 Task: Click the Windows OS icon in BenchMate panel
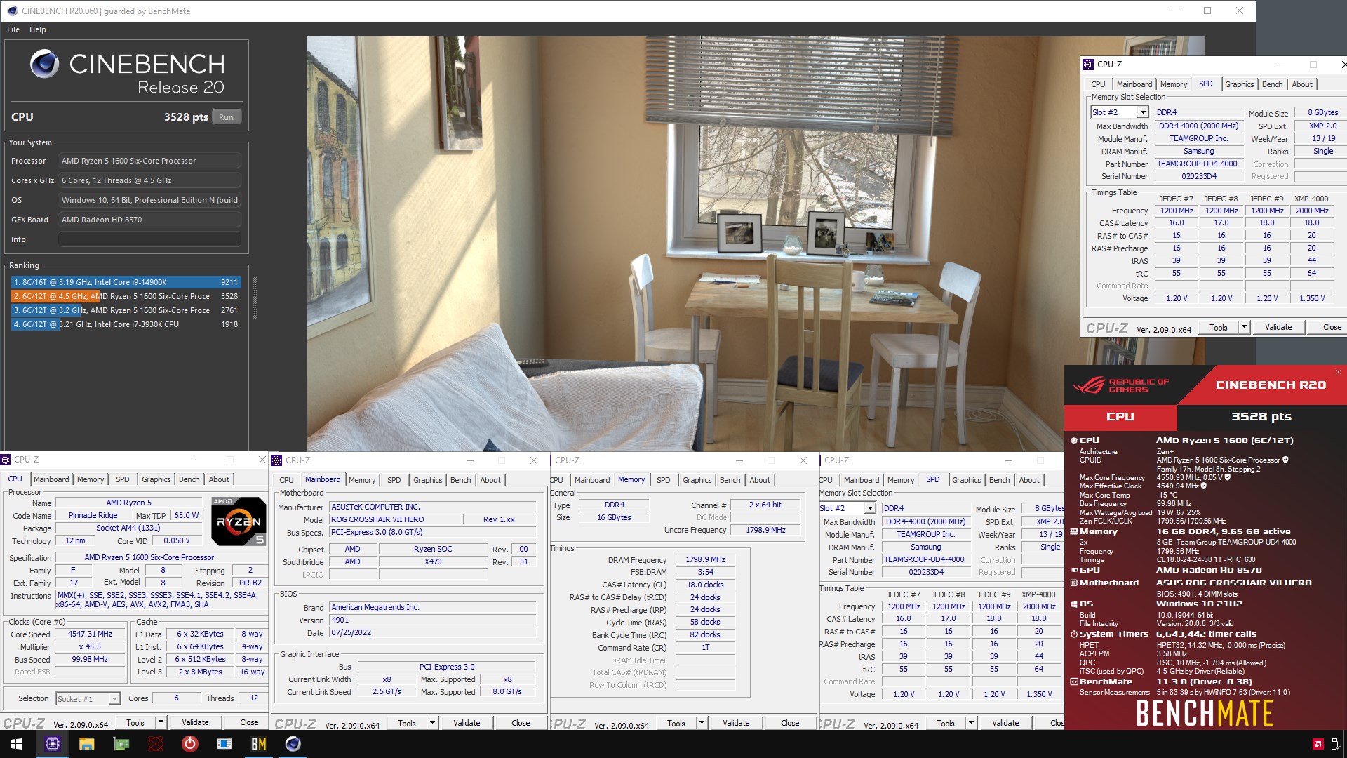(1074, 604)
